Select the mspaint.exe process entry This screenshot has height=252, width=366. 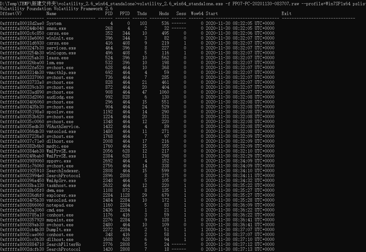point(60,220)
